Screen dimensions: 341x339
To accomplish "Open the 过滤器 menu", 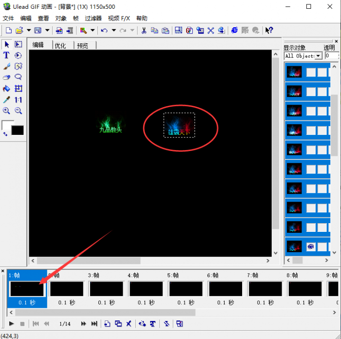I will click(x=93, y=18).
